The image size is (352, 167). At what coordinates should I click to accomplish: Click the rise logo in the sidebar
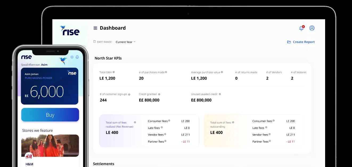click(70, 31)
